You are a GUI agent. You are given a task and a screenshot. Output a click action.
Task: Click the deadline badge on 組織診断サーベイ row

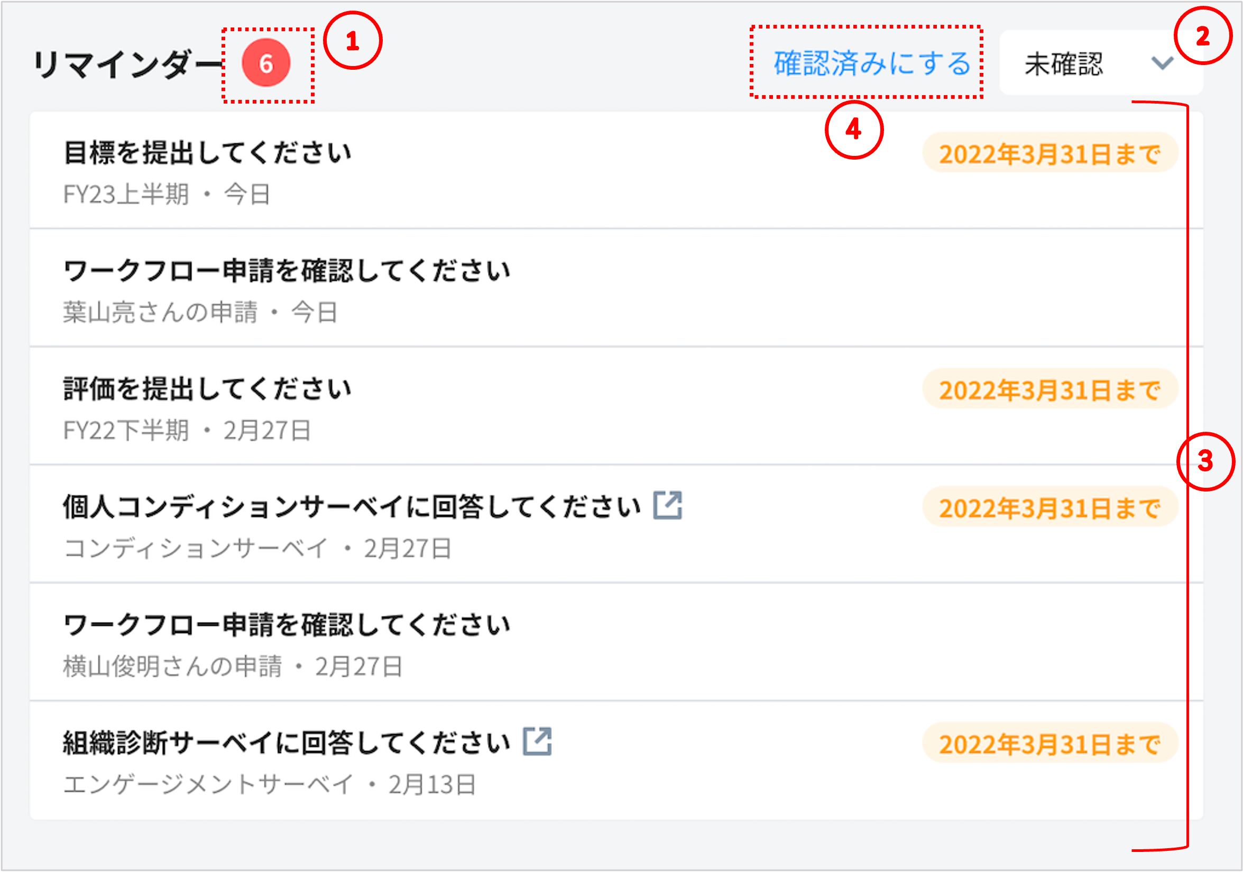click(x=1049, y=744)
